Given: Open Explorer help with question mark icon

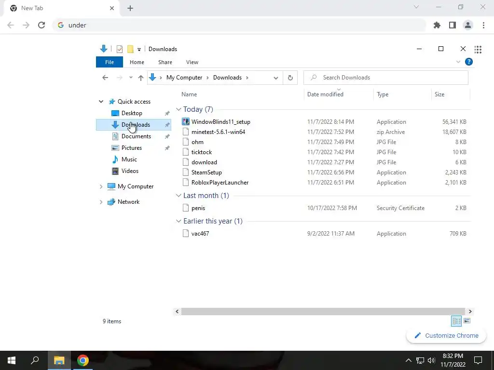Looking at the screenshot, I should click(x=469, y=62).
